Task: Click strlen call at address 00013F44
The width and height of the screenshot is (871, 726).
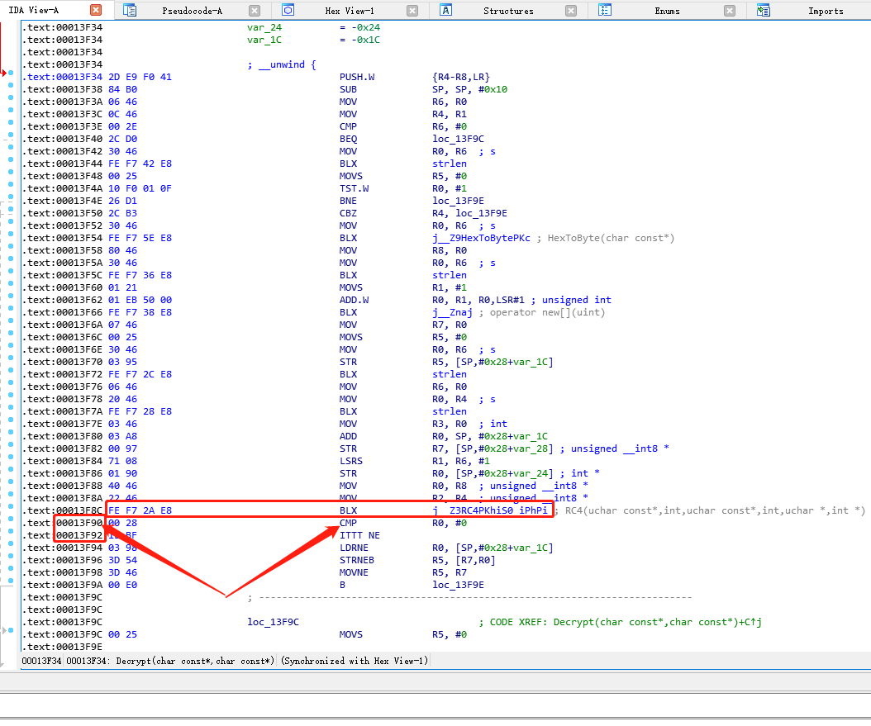Action: 450,164
